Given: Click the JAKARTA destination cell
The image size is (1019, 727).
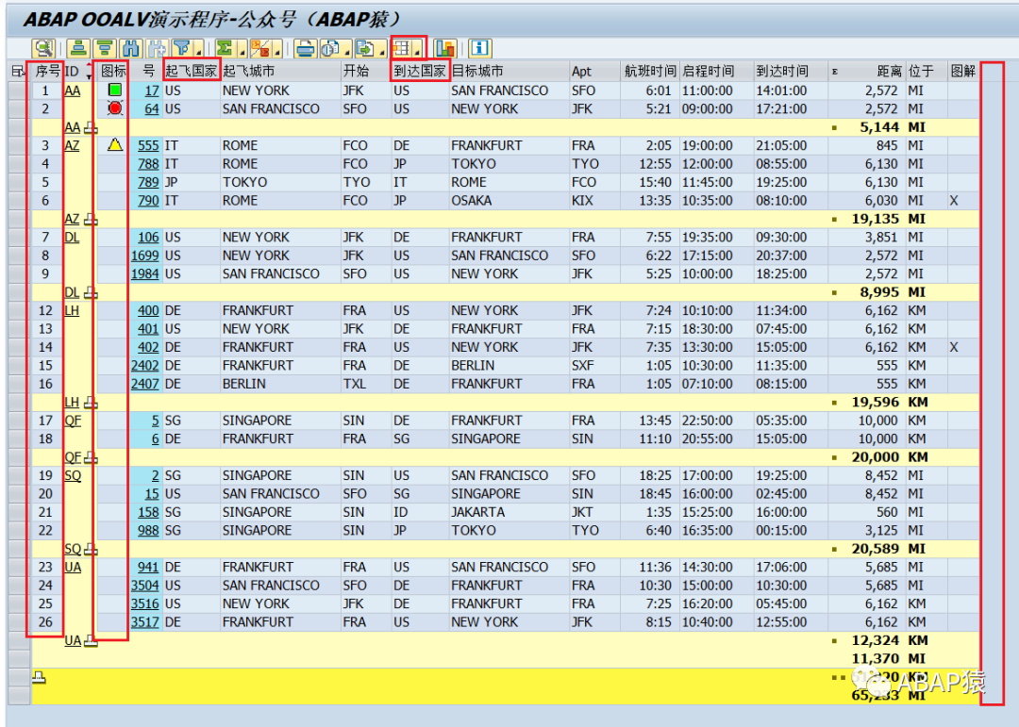Looking at the screenshot, I should (509, 512).
